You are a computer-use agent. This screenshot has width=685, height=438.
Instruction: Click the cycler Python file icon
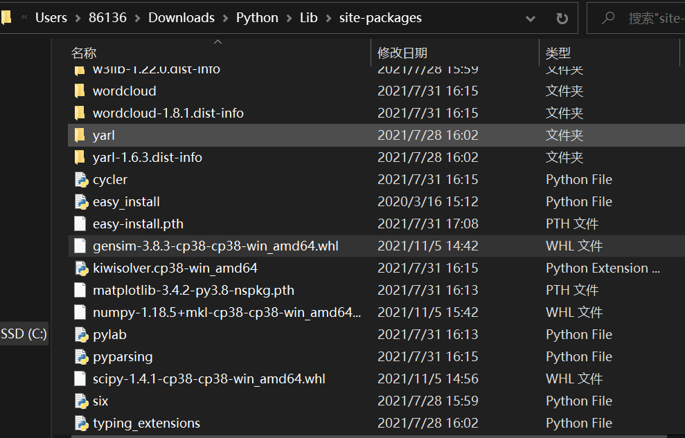[x=81, y=180]
